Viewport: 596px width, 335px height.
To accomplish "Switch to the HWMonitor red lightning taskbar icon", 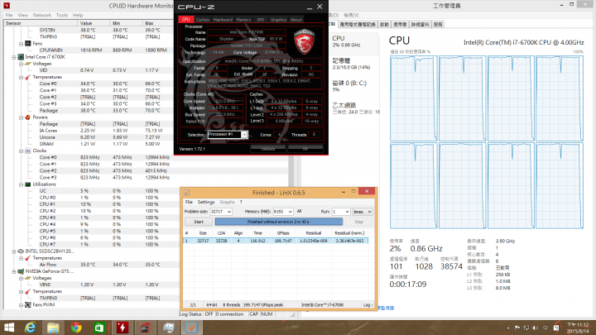I will pos(122,328).
